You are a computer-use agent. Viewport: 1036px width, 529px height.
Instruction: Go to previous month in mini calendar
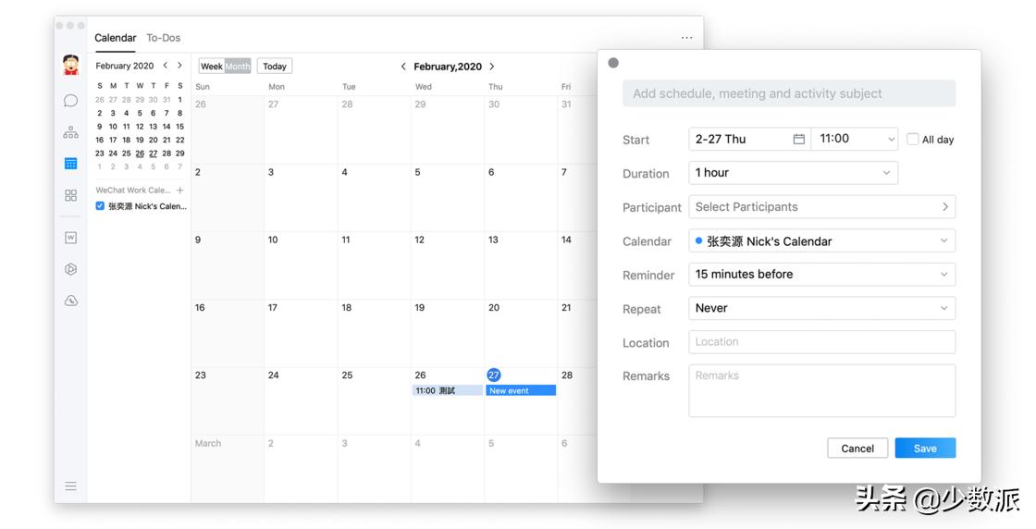pyautogui.click(x=166, y=66)
